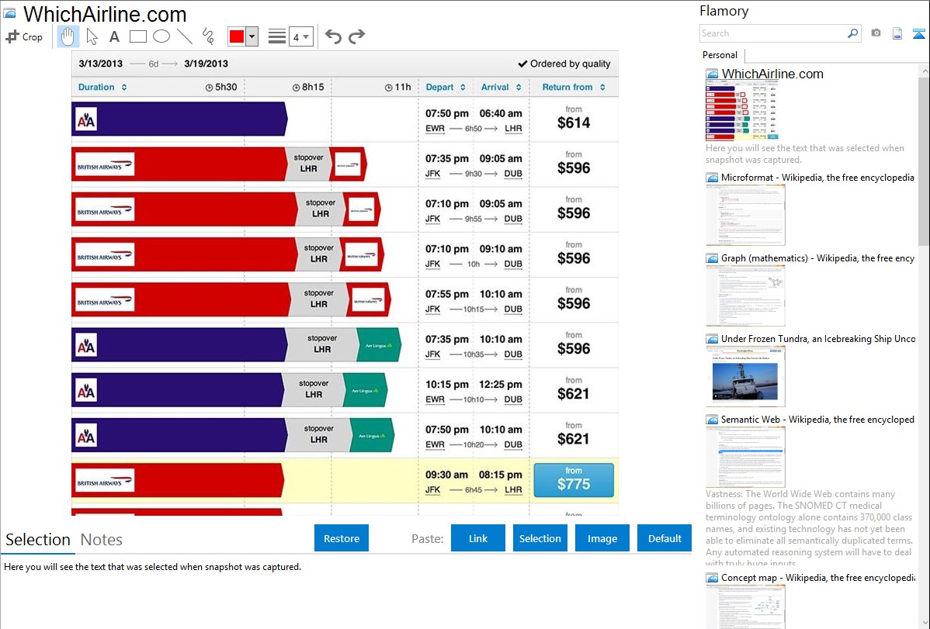Select the WhichAirline.com snapshot thumbnail
This screenshot has height=629, width=930.
click(742, 111)
